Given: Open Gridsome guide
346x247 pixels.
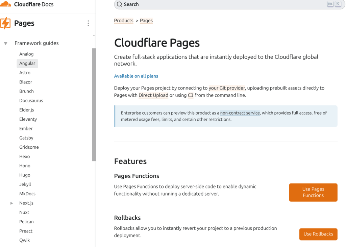Looking at the screenshot, I should (29, 147).
